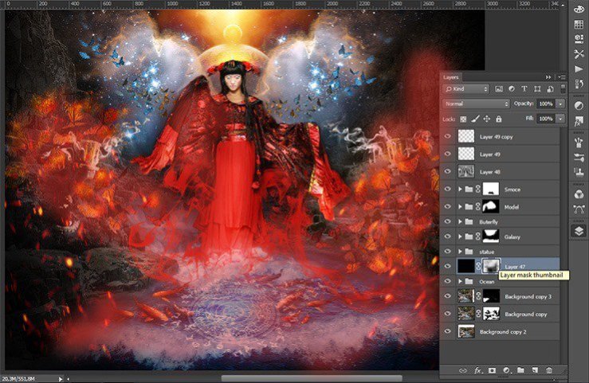589x383 pixels.
Task: Click the Fill 100% value field
Action: [x=546, y=119]
